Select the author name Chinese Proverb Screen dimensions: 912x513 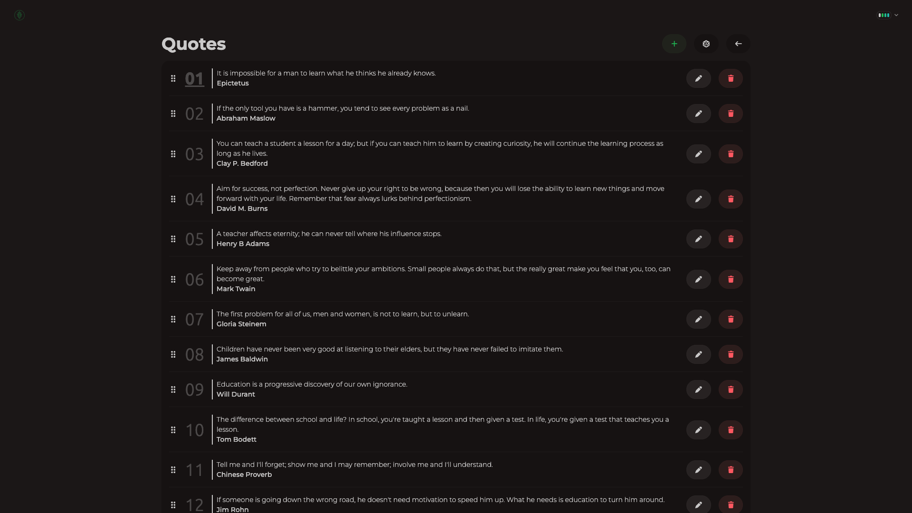[244, 475]
